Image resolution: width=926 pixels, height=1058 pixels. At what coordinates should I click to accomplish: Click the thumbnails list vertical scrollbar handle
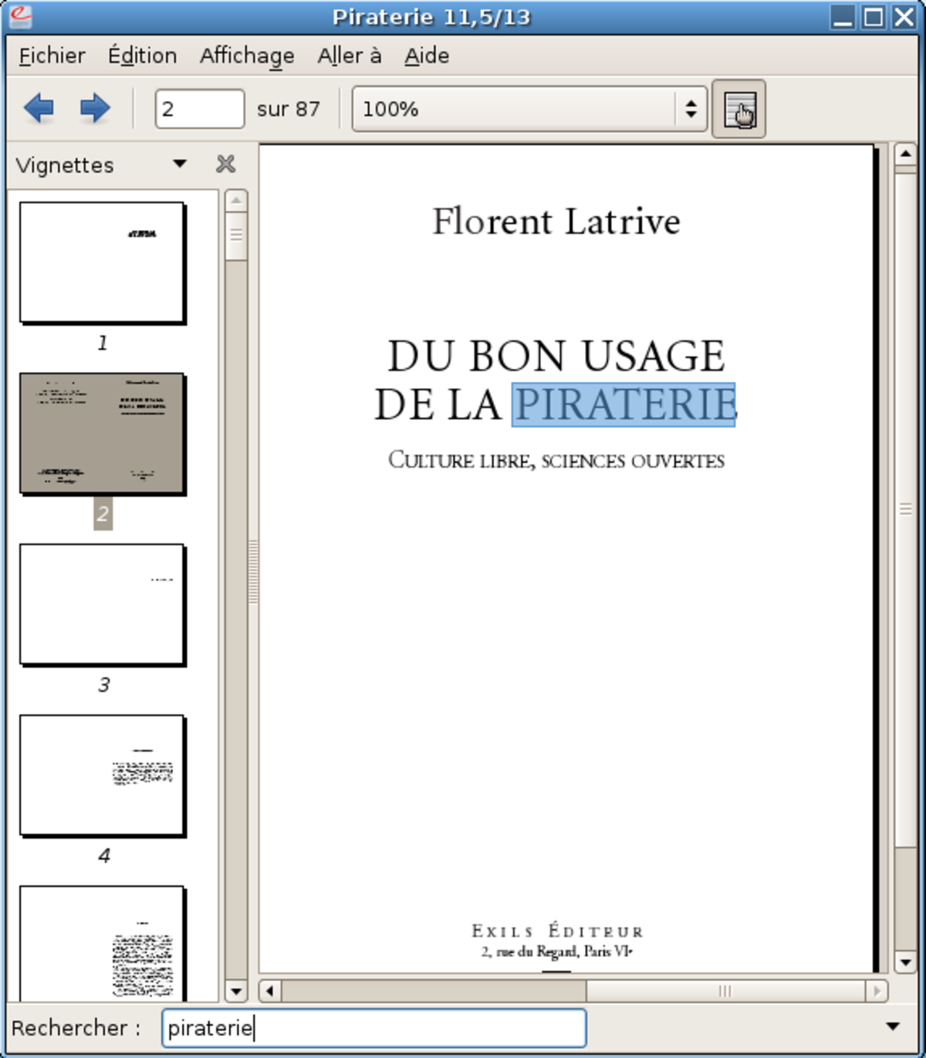[236, 235]
